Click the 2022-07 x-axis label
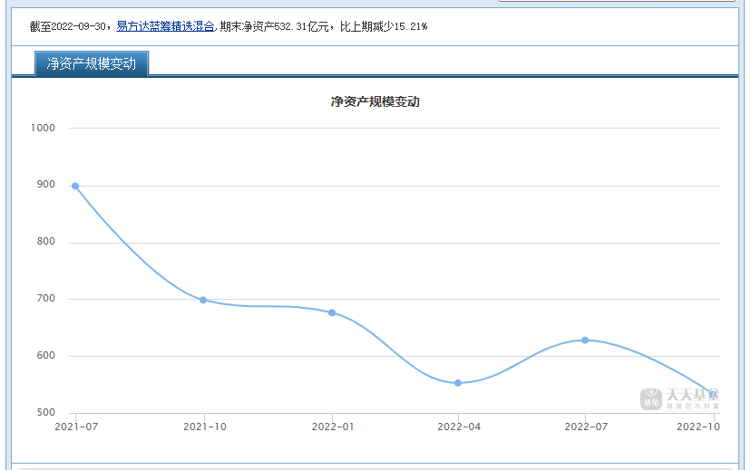This screenshot has height=470, width=751. (x=586, y=427)
